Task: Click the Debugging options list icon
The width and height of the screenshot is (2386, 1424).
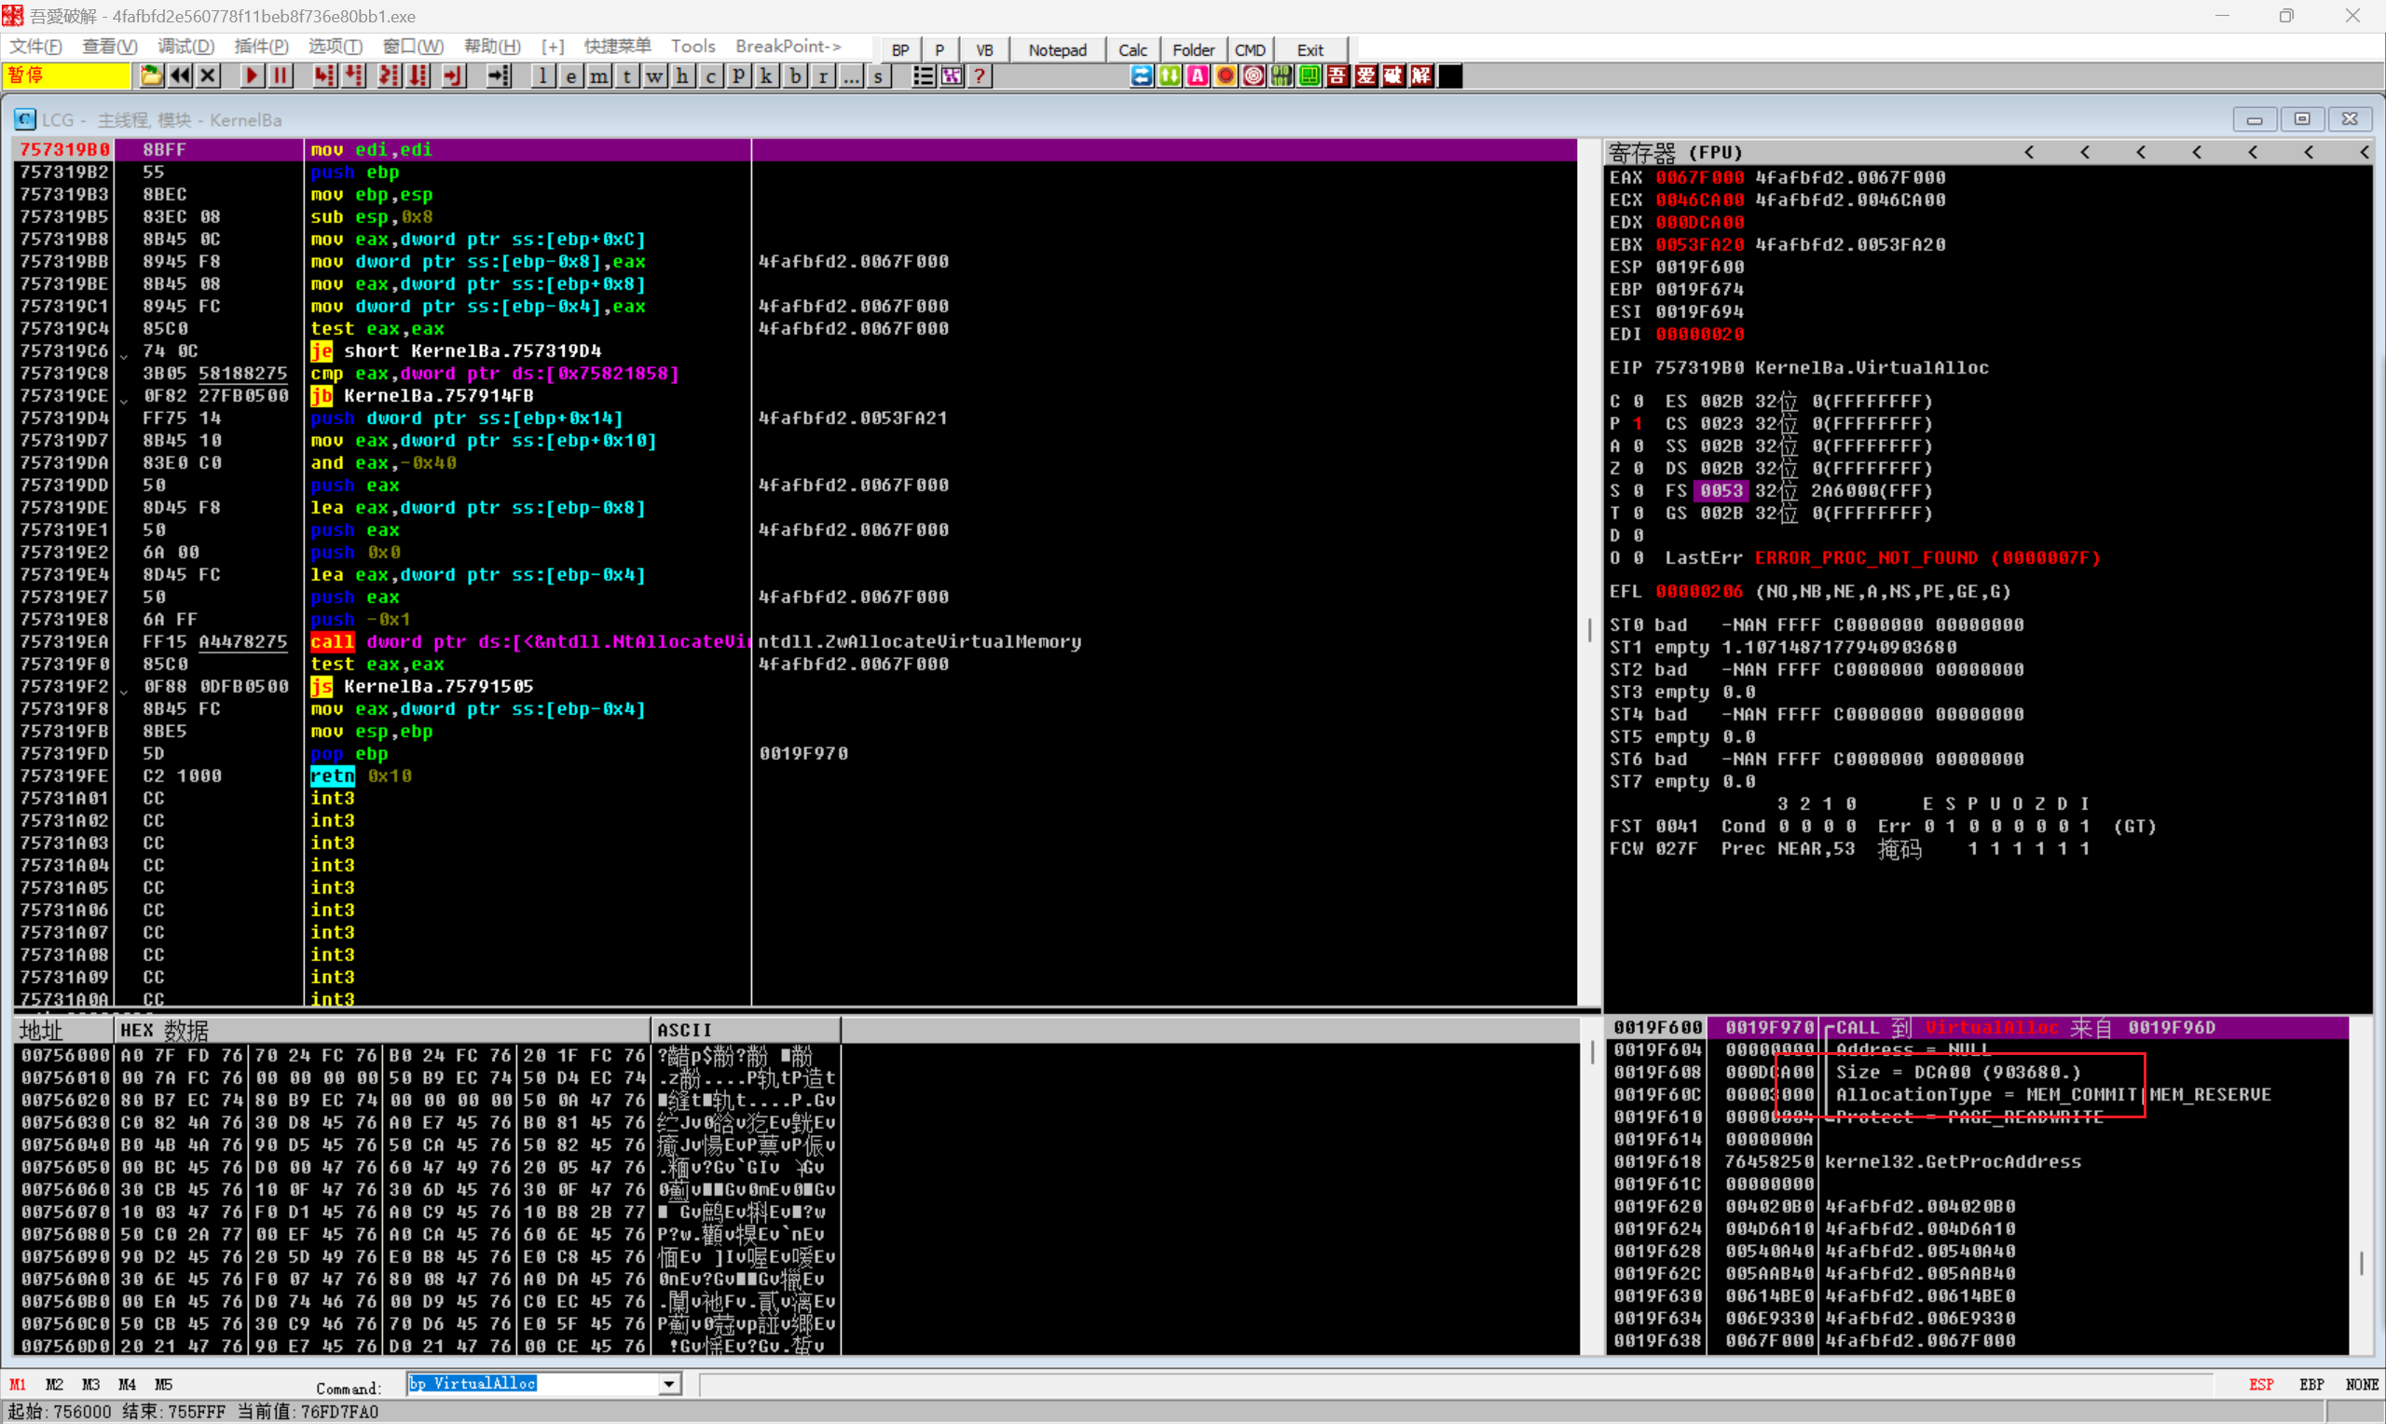Action: pos(923,75)
